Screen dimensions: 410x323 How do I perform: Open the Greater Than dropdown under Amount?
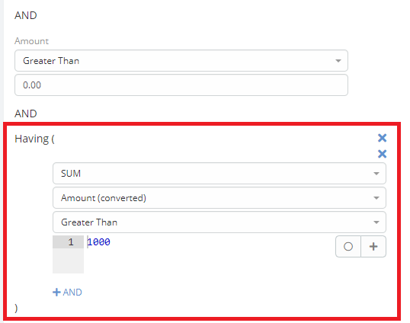point(181,61)
